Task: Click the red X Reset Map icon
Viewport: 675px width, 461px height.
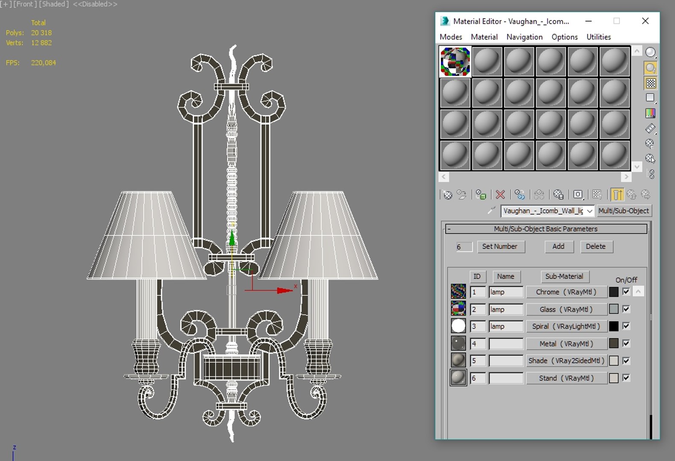Action: (x=500, y=195)
